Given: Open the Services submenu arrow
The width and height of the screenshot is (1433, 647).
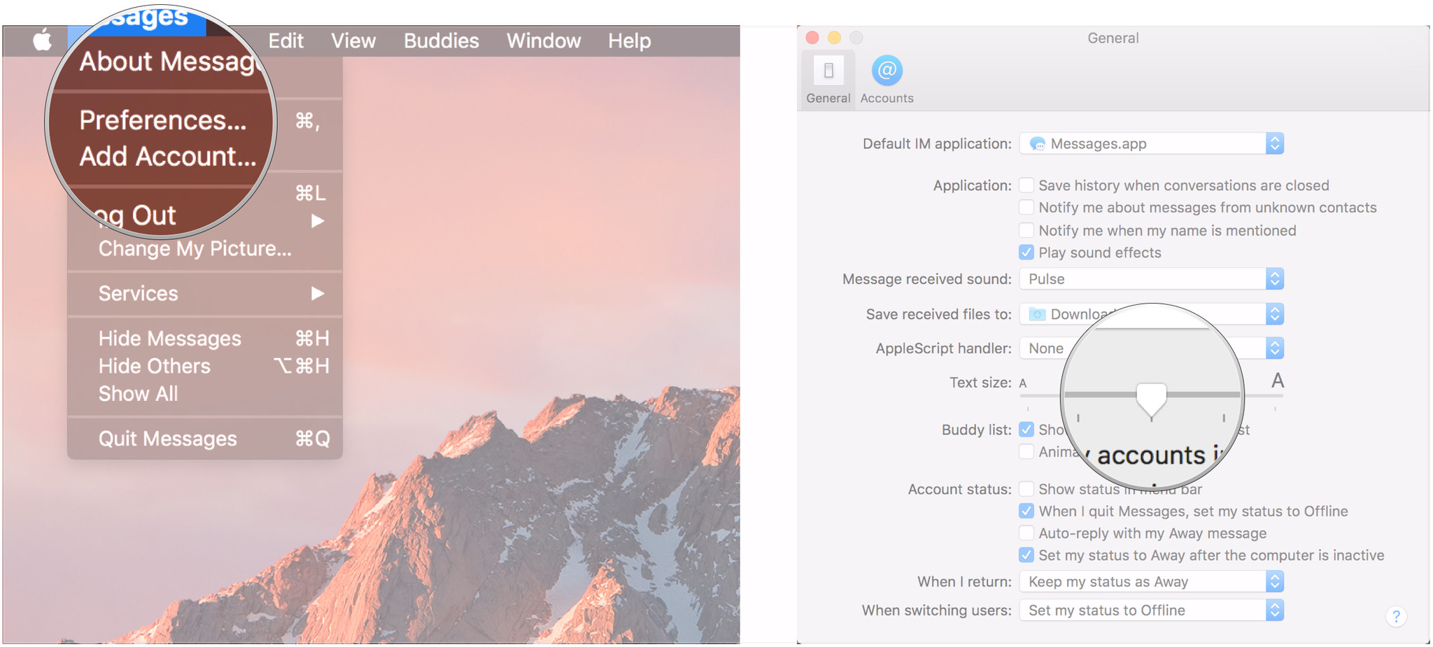Looking at the screenshot, I should click(318, 293).
